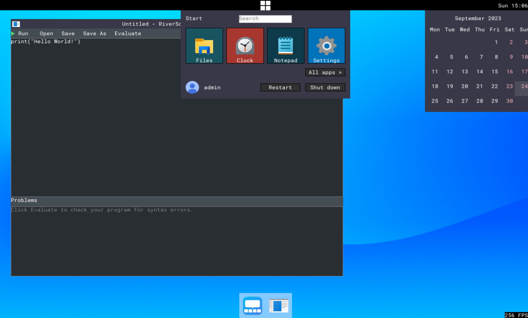Select September 16 in the calendar
This screenshot has height=318, width=528.
pos(509,72)
